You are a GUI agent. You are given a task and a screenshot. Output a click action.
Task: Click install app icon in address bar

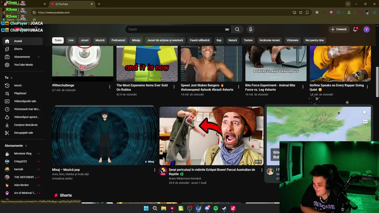click(x=294, y=12)
